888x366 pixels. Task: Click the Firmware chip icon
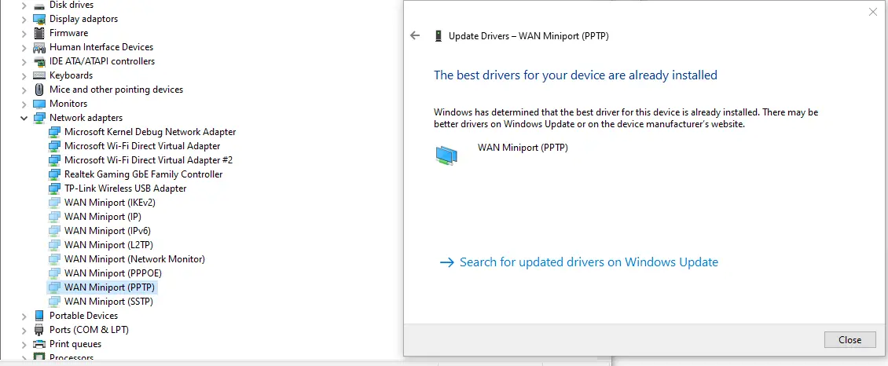tap(39, 33)
